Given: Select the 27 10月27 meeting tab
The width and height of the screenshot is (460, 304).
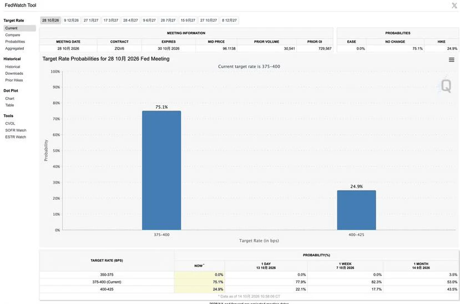Looking at the screenshot, I should point(209,20).
